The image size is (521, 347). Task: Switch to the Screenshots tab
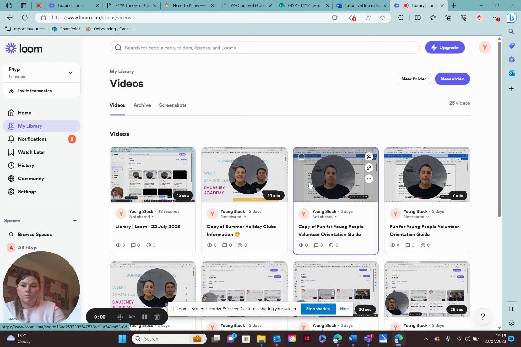172,105
